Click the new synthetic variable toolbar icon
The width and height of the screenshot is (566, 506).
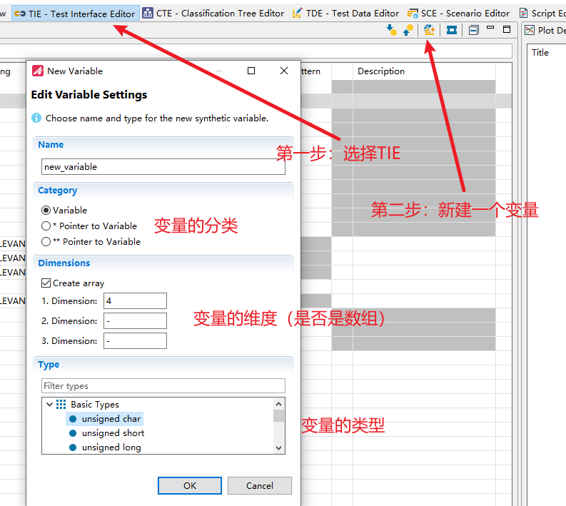pos(429,30)
